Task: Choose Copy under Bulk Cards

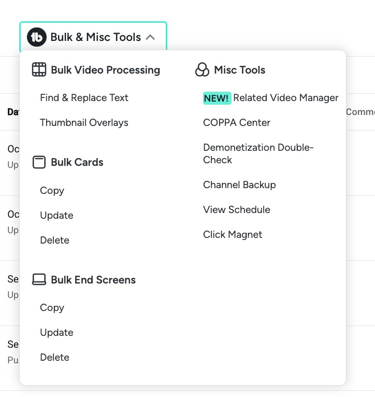Action: click(52, 191)
